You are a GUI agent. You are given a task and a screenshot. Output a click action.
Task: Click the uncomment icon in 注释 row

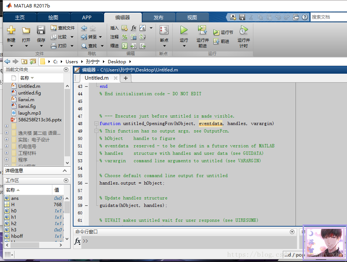(134, 37)
